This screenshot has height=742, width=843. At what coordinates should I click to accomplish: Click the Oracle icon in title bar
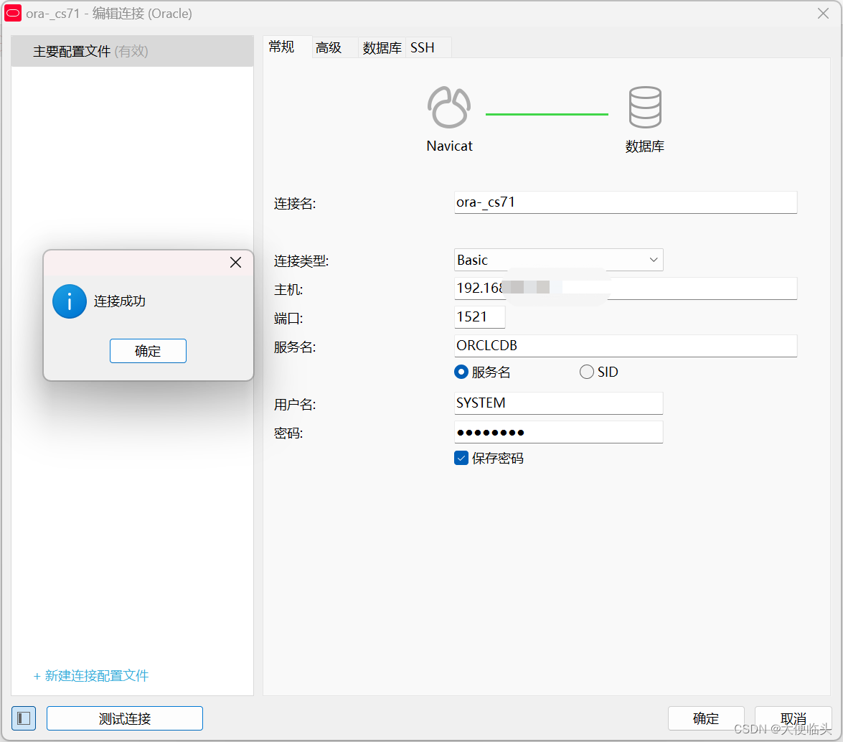(x=13, y=14)
